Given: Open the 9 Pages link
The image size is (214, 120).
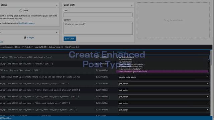Looking at the screenshot, I should pyautogui.click(x=30, y=38).
